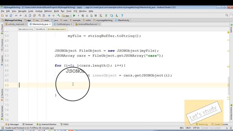Screen dimensions: 233x131
Task: Close the MainActivity.java tab
Action: click(x=50, y=24)
